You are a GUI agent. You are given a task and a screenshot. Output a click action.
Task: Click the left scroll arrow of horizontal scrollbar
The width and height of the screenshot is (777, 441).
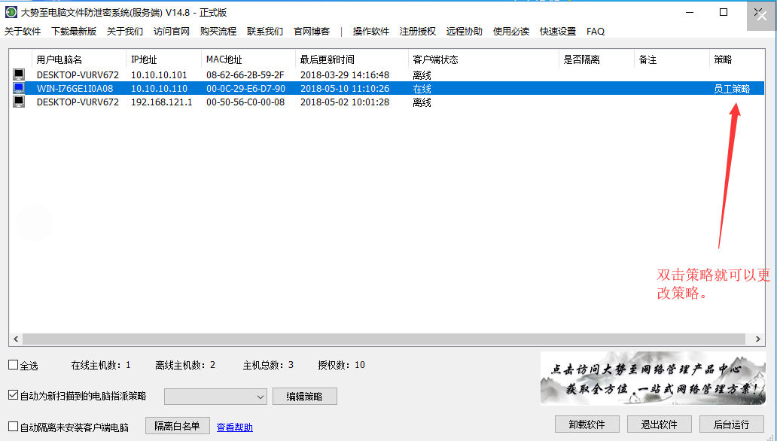[14, 339]
